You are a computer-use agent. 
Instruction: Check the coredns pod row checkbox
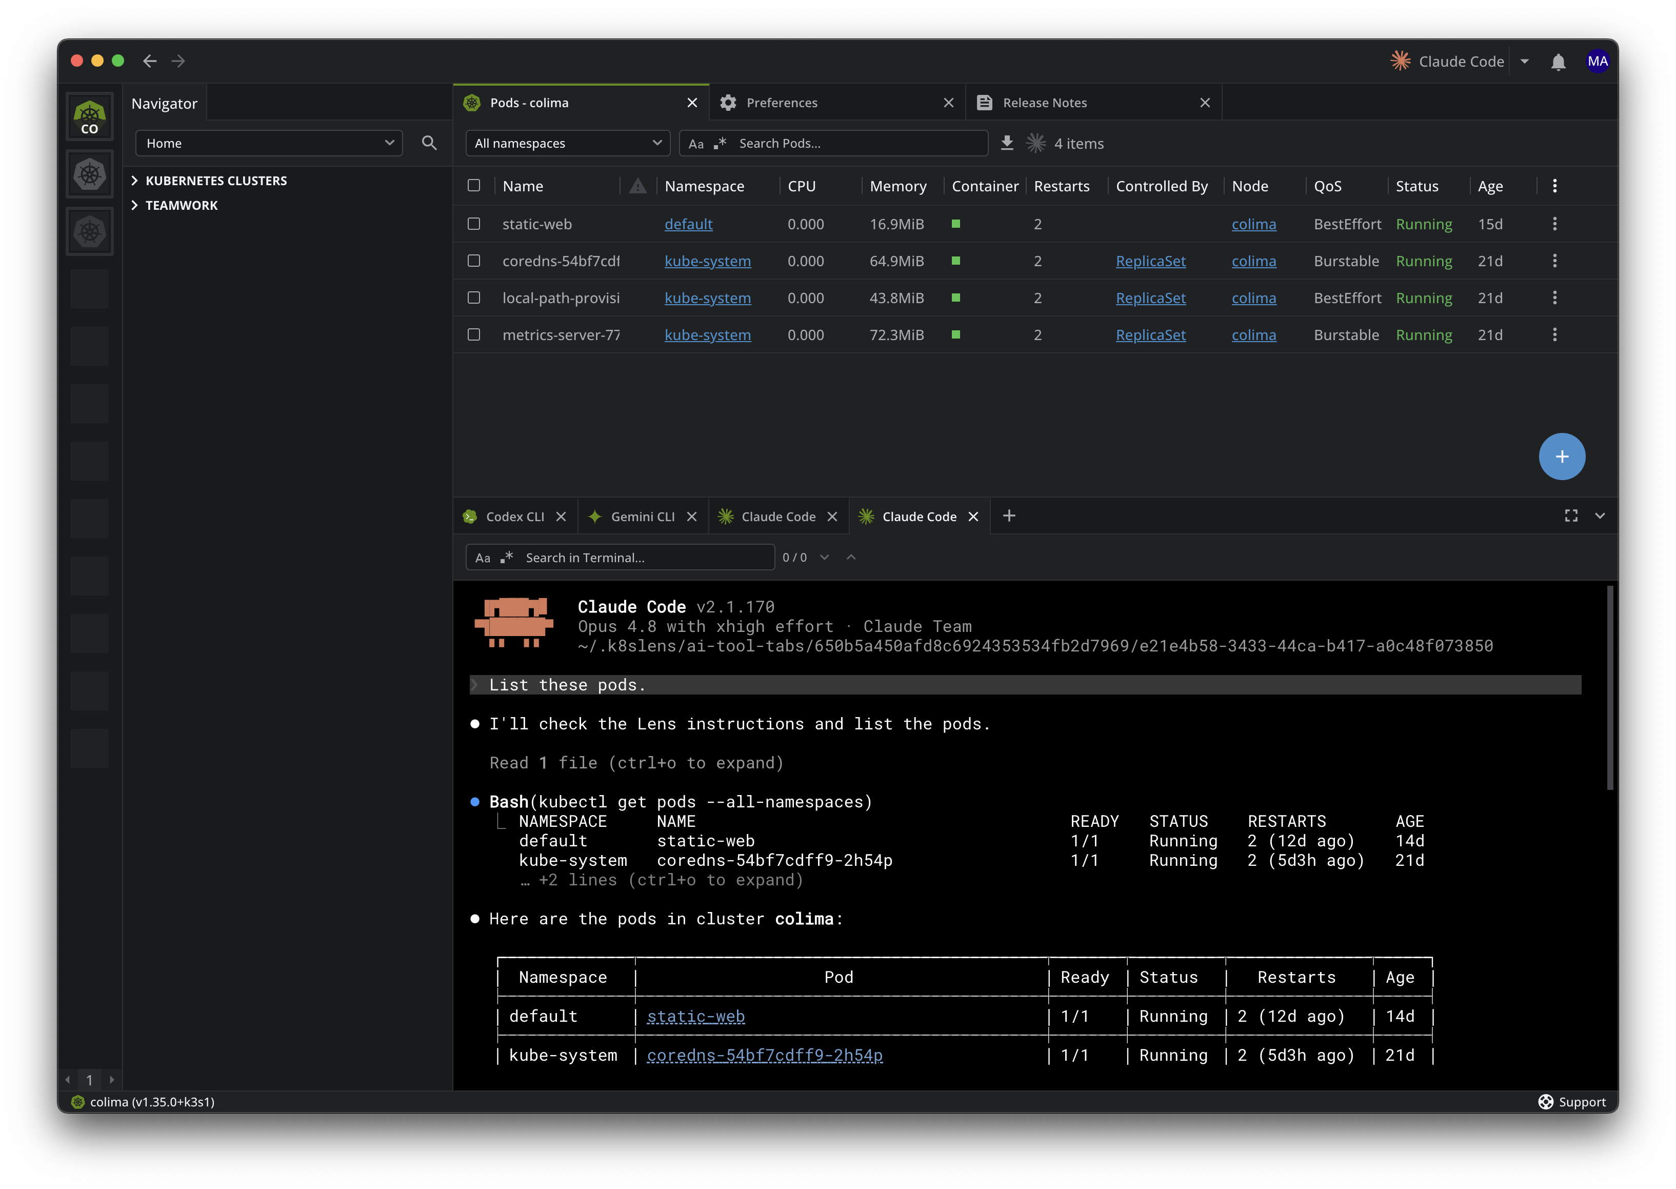click(473, 262)
